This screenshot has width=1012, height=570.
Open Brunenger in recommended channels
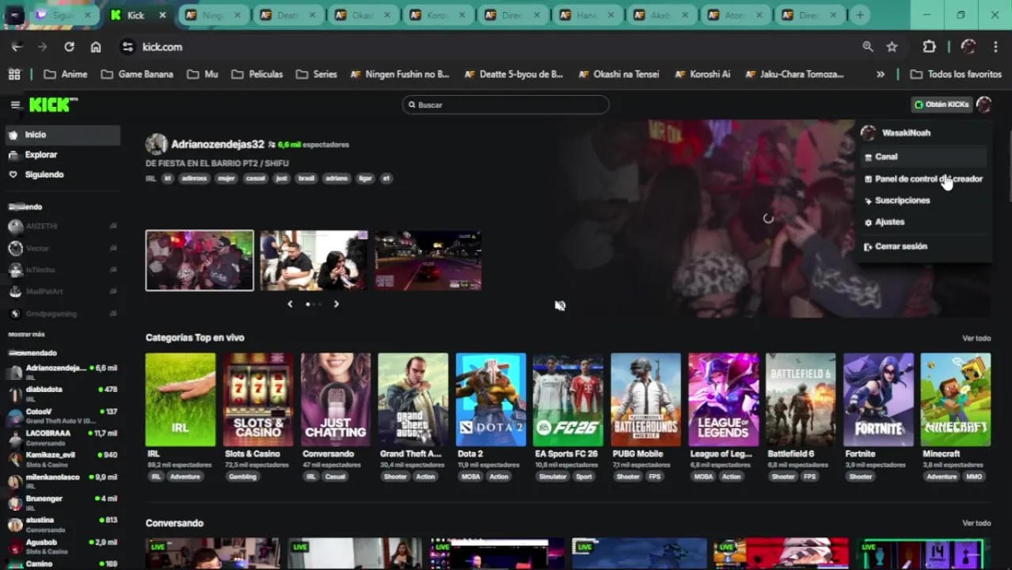pyautogui.click(x=63, y=502)
